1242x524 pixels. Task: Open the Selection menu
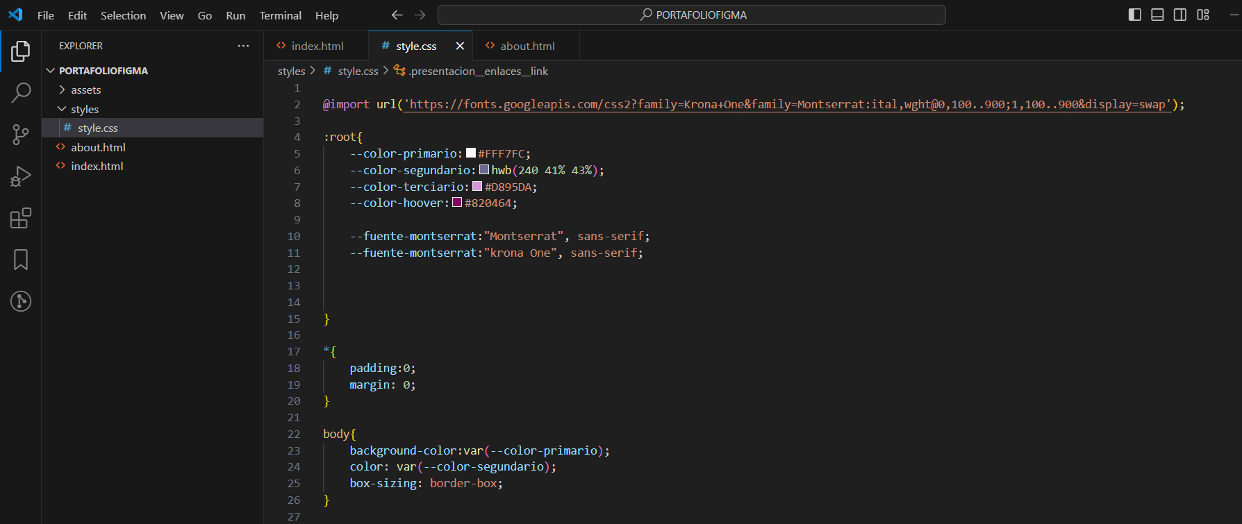pos(123,15)
